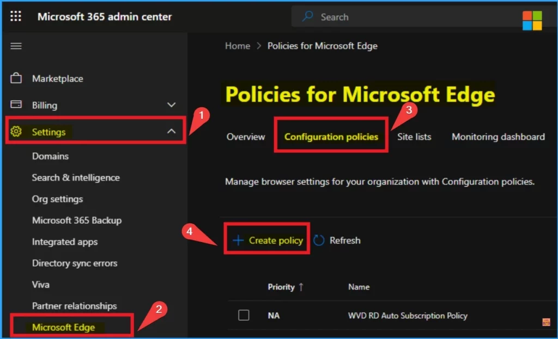Click the Policies for Microsoft Edge breadcrumb
Image resolution: width=558 pixels, height=339 pixels.
point(323,46)
